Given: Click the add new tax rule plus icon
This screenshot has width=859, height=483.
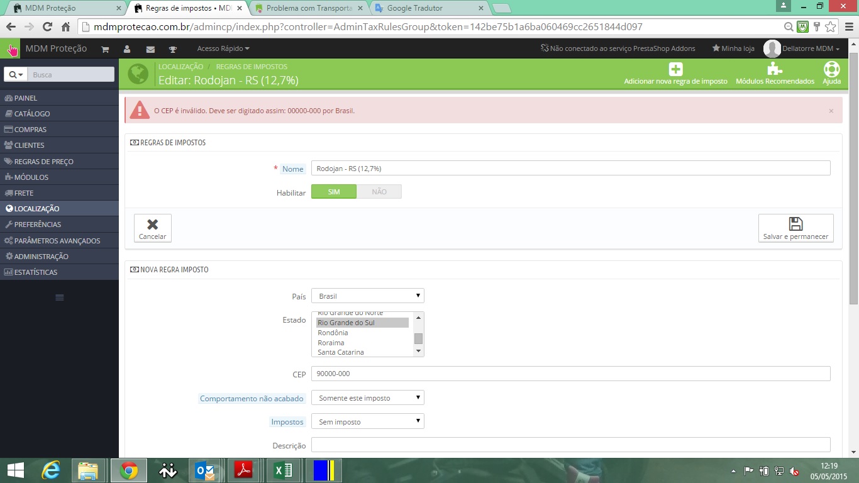Looking at the screenshot, I should coord(675,69).
